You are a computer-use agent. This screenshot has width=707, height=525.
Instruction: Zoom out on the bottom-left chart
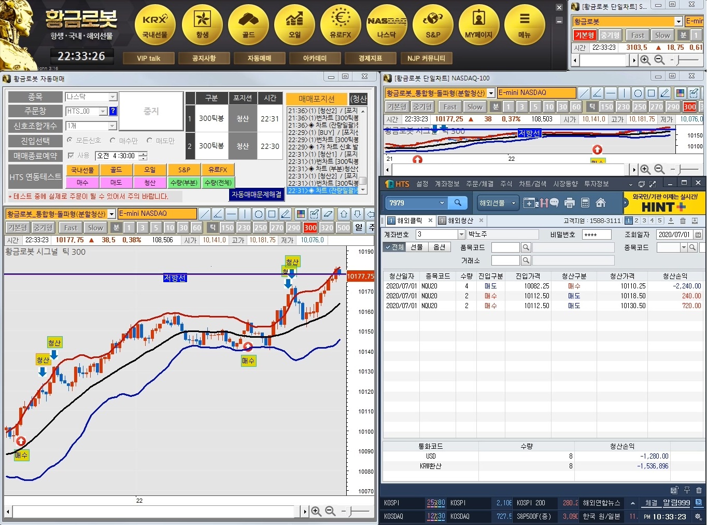[330, 512]
